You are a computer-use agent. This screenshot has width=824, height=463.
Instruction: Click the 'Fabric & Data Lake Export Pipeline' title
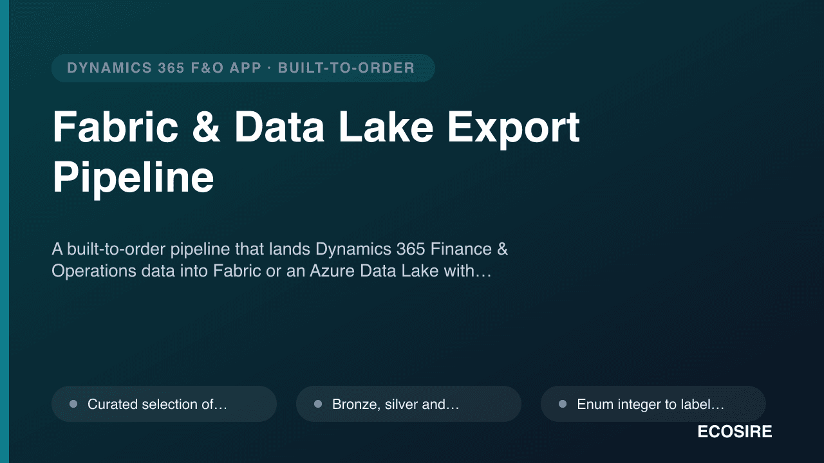[x=316, y=153]
